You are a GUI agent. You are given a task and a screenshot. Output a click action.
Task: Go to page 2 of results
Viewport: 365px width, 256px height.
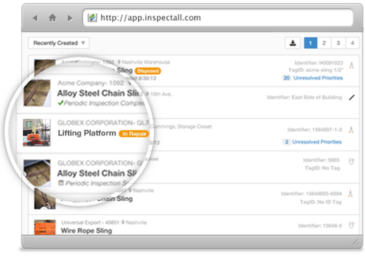point(324,43)
